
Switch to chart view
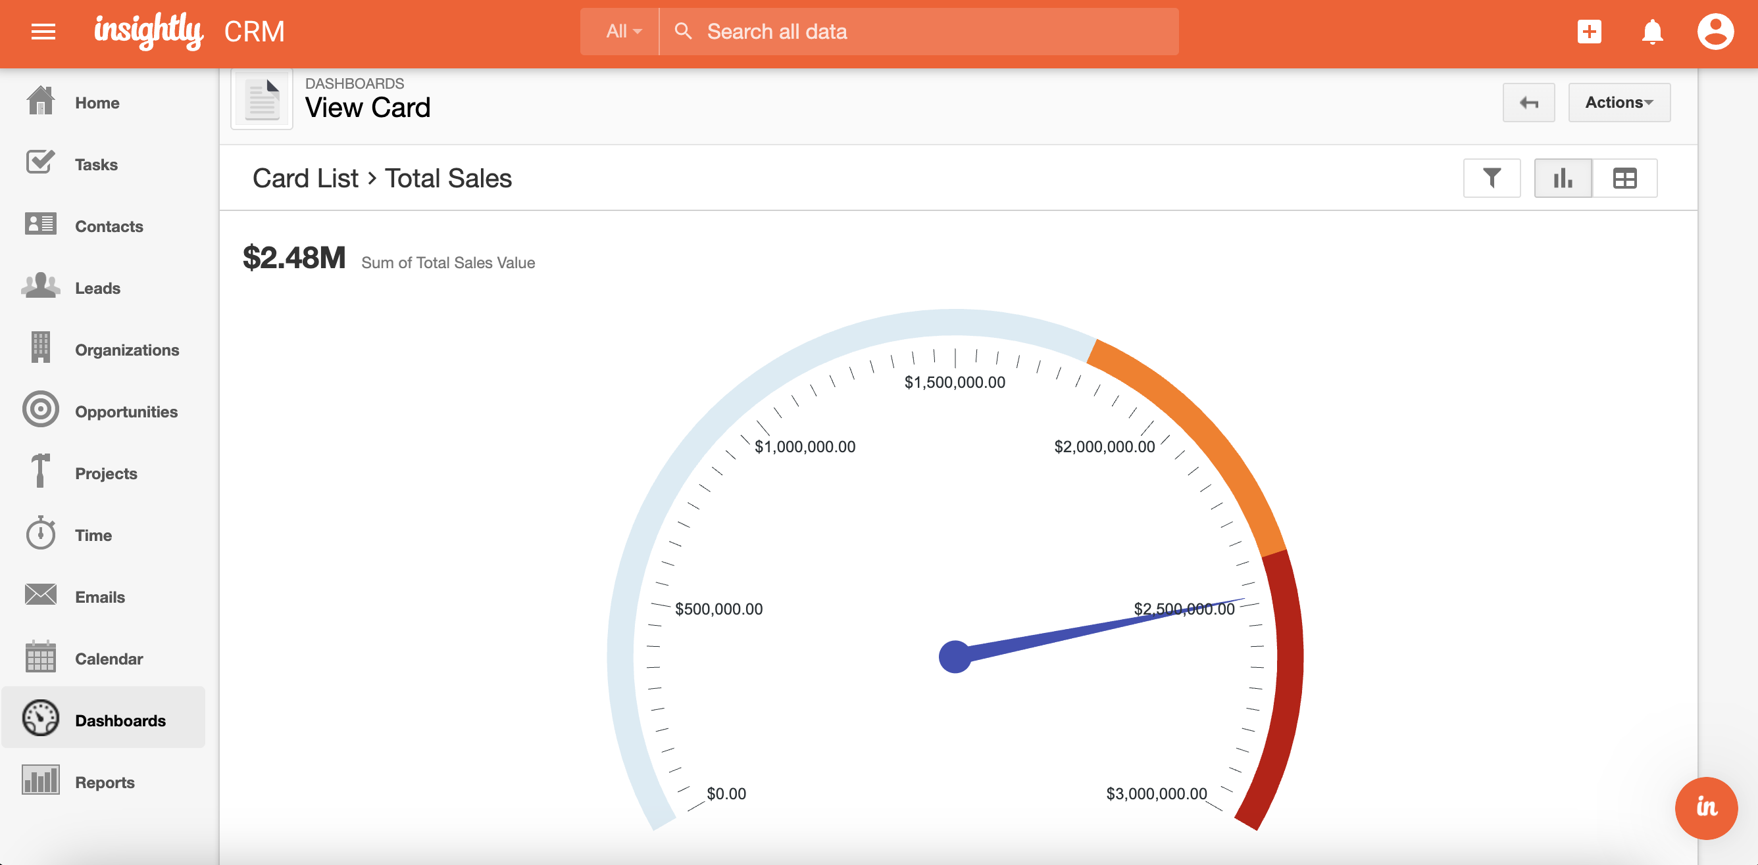(x=1563, y=179)
